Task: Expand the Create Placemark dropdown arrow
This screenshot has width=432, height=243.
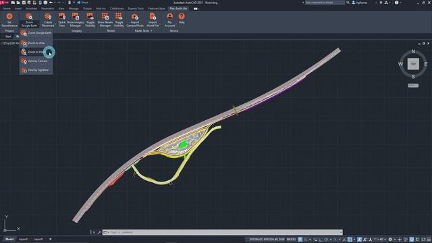Action: [x=55, y=25]
